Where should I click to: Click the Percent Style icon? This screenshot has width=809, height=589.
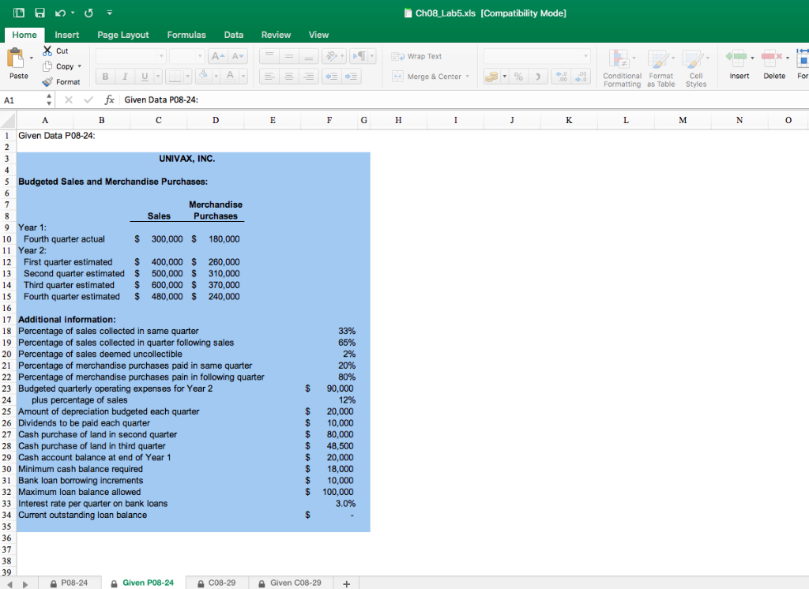518,77
